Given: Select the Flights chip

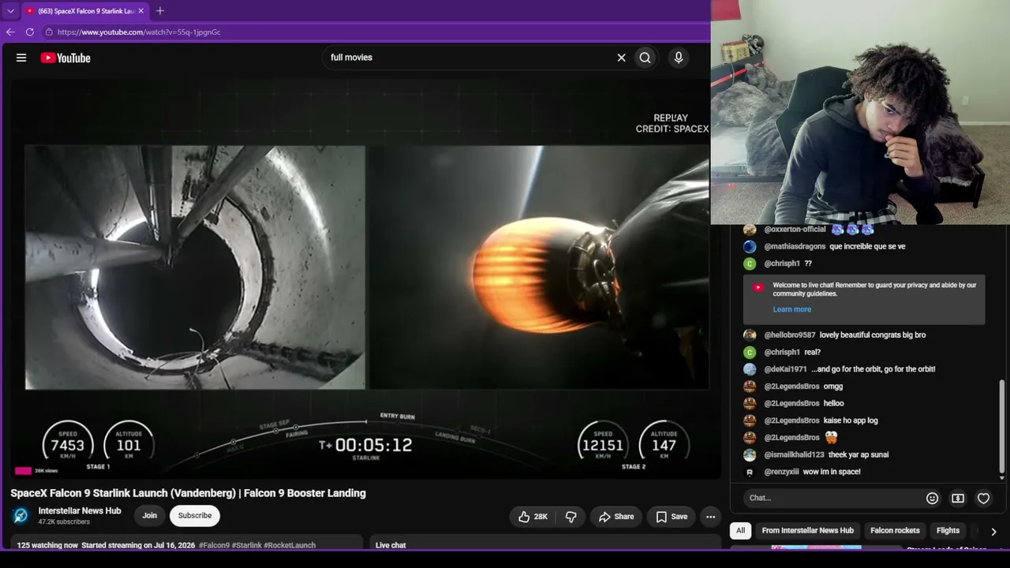Looking at the screenshot, I should 948,531.
